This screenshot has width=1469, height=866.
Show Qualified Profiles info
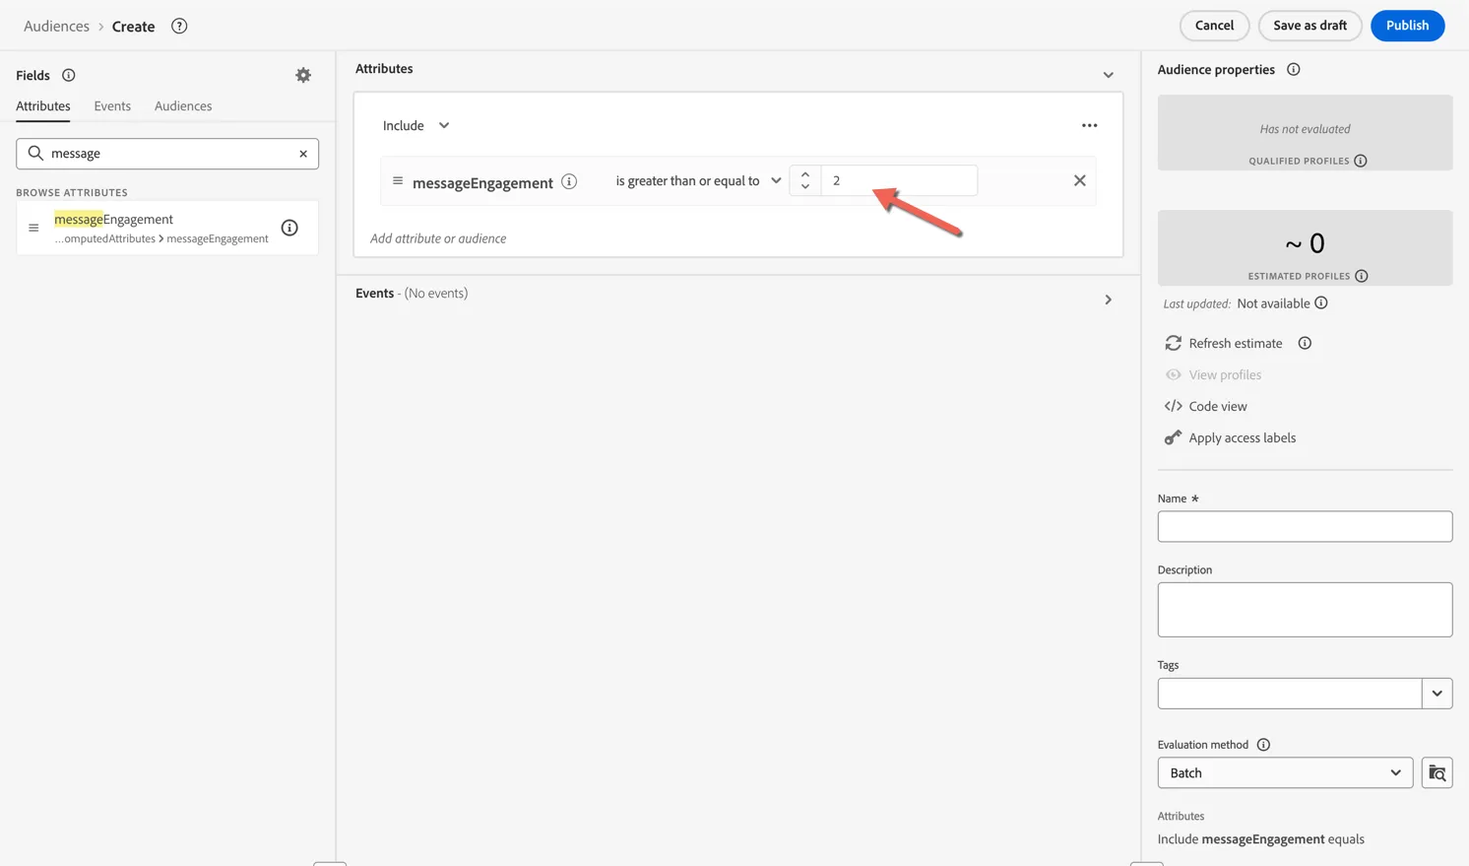point(1361,161)
